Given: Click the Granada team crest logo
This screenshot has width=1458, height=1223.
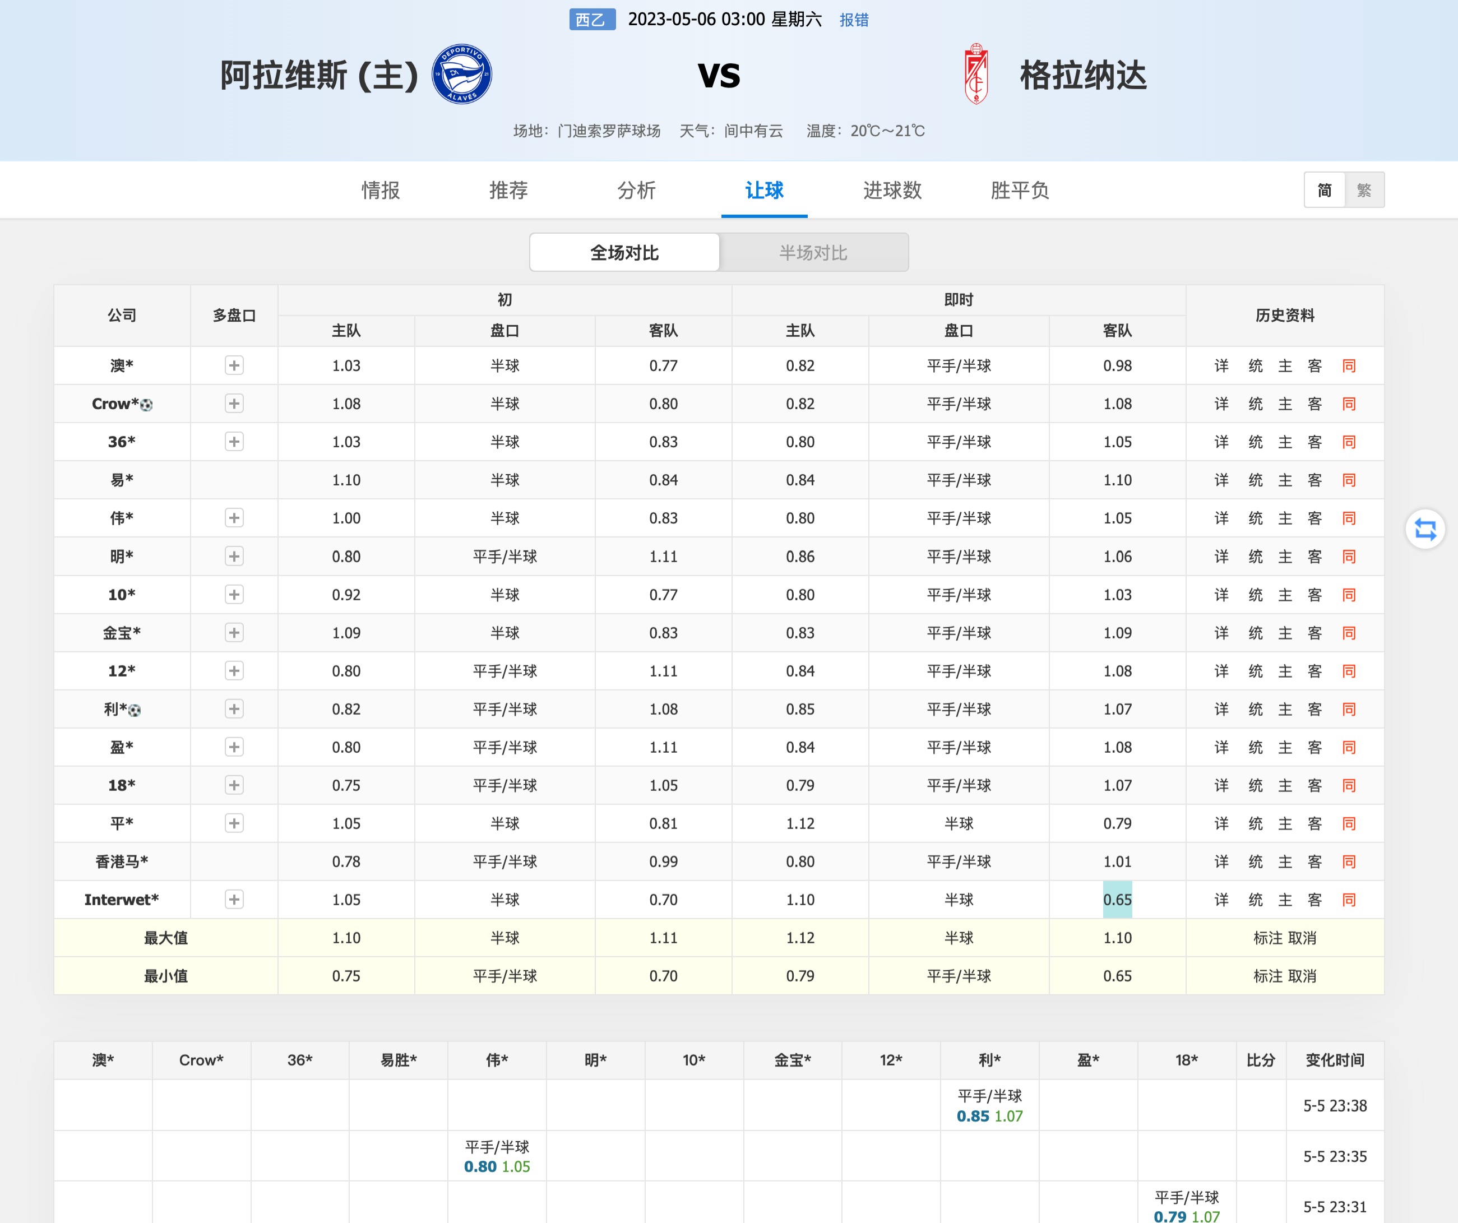Looking at the screenshot, I should point(976,75).
